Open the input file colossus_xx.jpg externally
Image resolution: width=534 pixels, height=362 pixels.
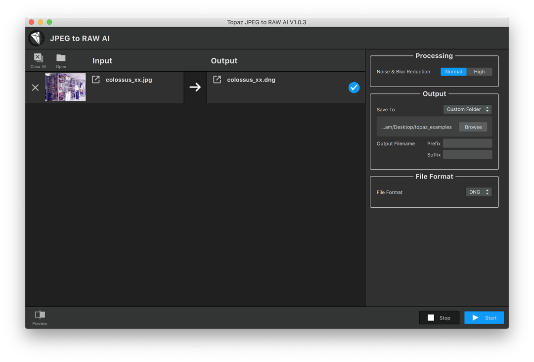(96, 80)
